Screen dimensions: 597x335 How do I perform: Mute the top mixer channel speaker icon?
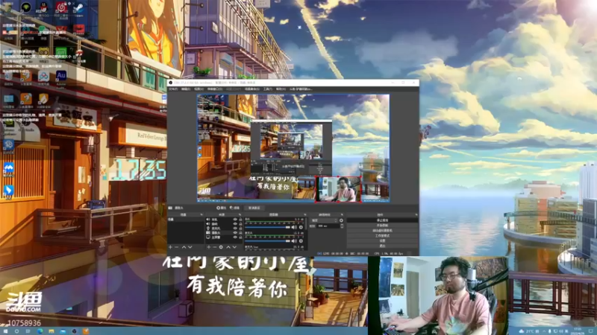[x=294, y=227]
